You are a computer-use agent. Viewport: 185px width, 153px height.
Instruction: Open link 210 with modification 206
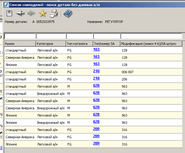point(96,78)
